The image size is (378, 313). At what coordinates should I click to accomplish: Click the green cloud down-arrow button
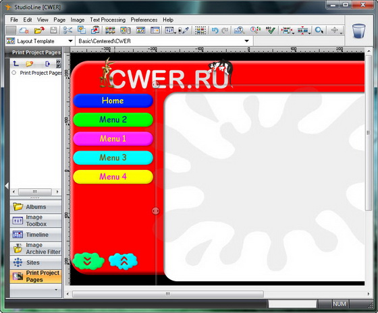[x=88, y=261]
